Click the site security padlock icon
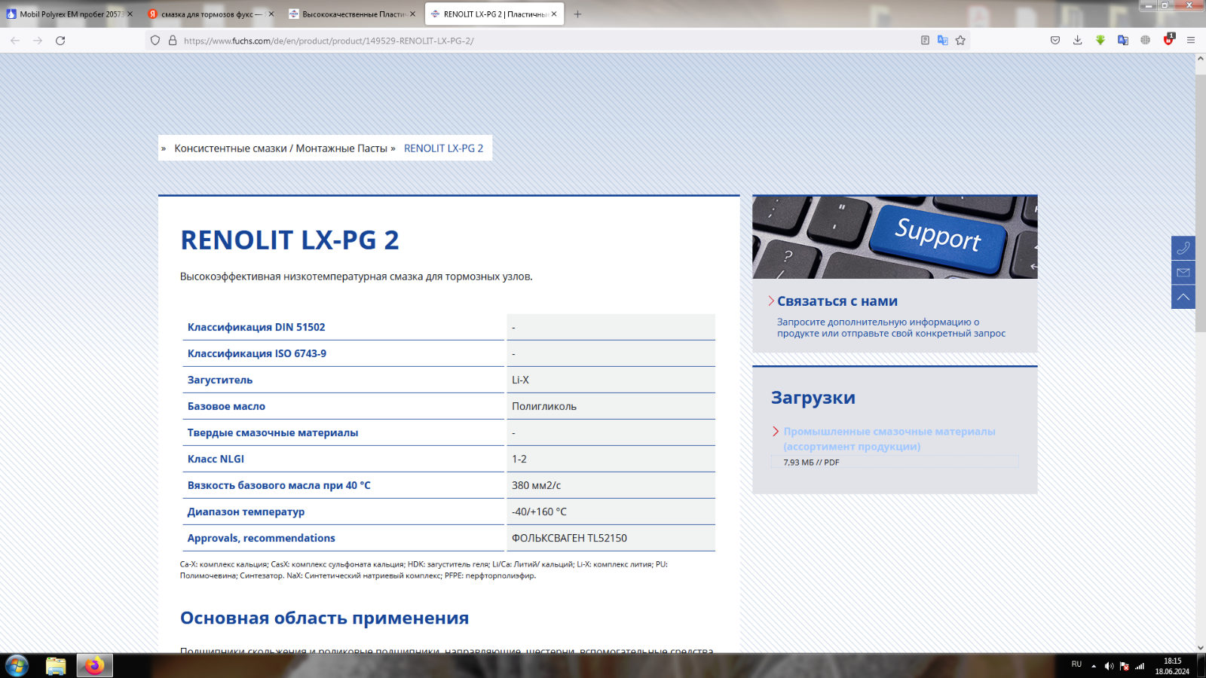The image size is (1206, 678). point(173,41)
